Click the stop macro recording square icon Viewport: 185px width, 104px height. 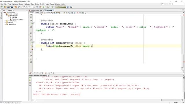(x=80, y=13)
